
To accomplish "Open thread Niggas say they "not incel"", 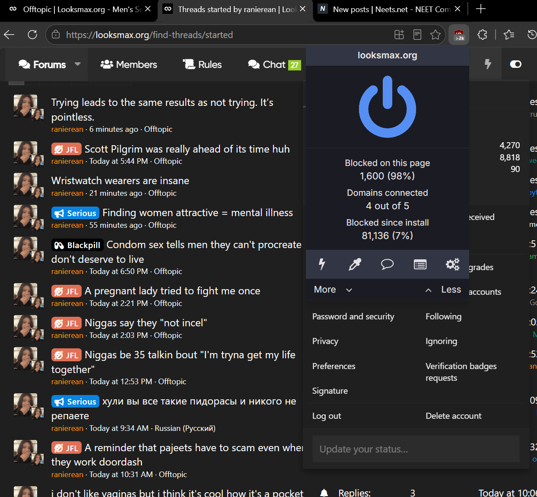I will pos(146,323).
